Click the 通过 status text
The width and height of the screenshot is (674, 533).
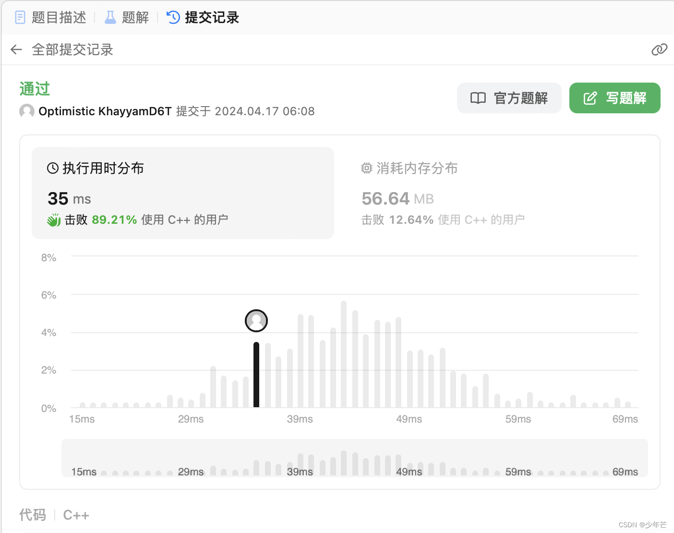coord(35,89)
